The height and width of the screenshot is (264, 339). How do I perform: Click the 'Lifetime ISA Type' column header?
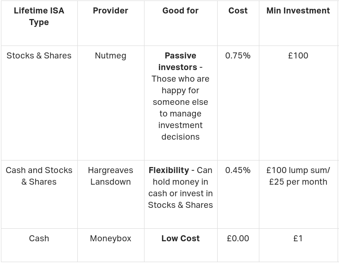[x=39, y=16]
